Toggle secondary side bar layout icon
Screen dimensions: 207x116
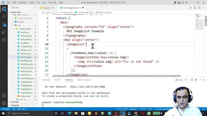point(183,3)
